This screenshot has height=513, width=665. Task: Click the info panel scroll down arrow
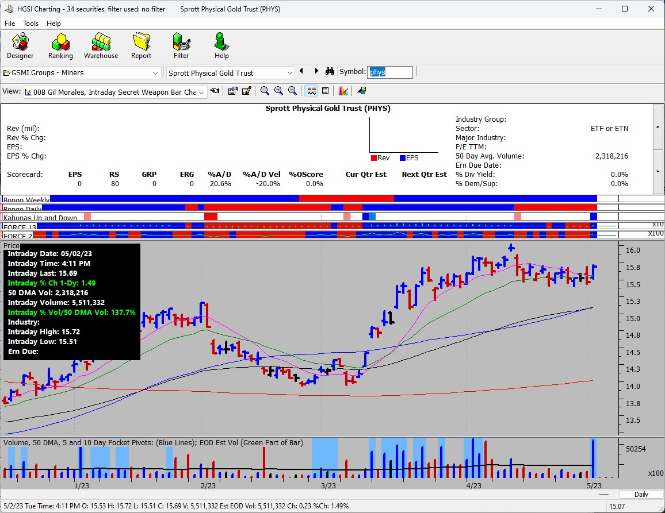[658, 172]
